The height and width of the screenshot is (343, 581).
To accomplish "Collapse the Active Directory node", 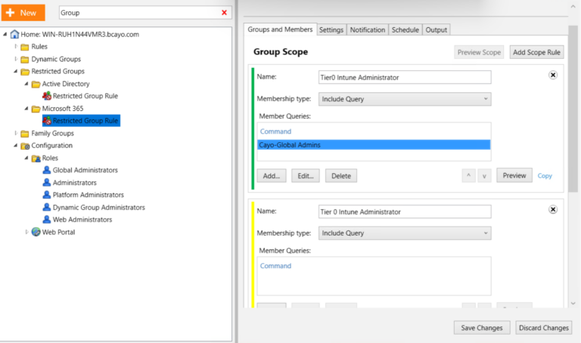I will pos(26,84).
